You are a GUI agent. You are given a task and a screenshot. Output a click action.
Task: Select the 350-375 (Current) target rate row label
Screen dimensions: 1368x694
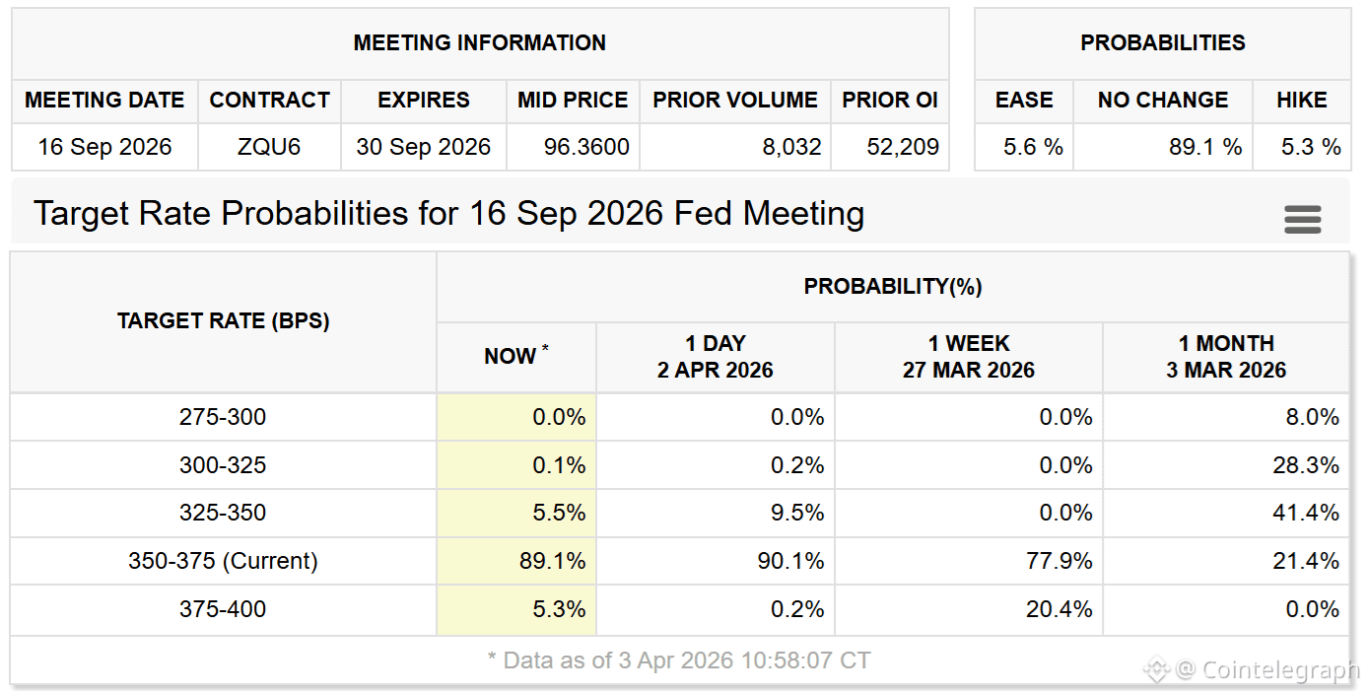click(x=223, y=561)
